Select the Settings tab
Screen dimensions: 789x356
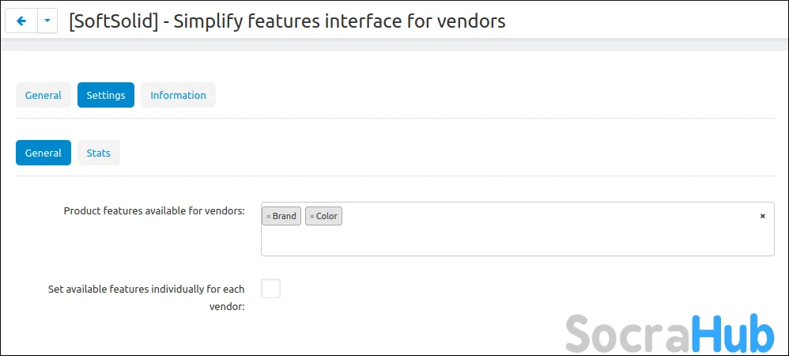tap(106, 95)
